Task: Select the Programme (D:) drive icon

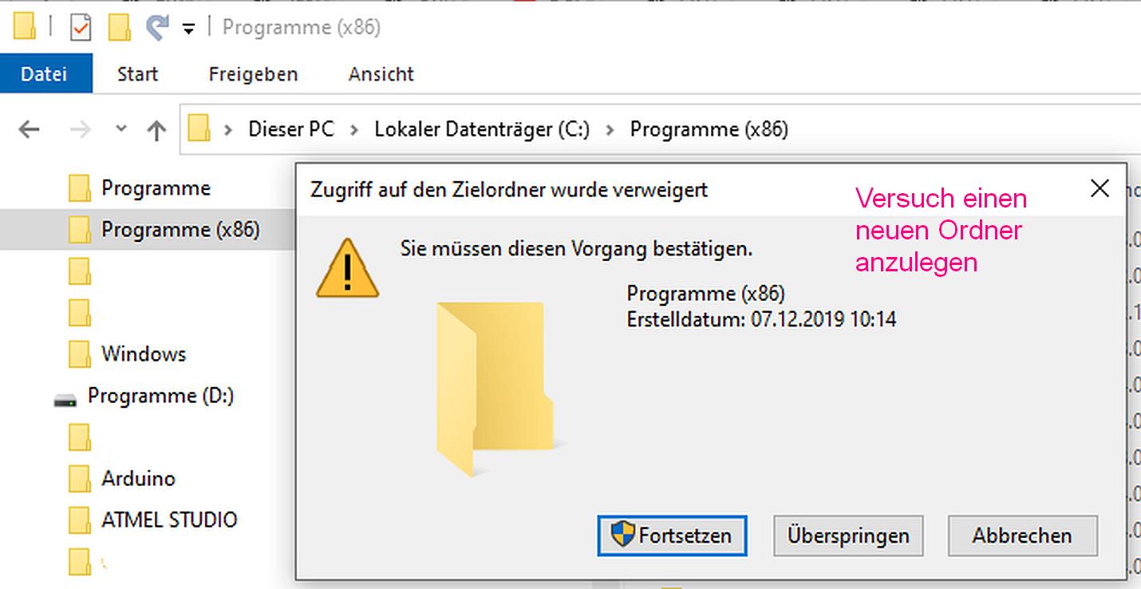Action: click(x=65, y=398)
